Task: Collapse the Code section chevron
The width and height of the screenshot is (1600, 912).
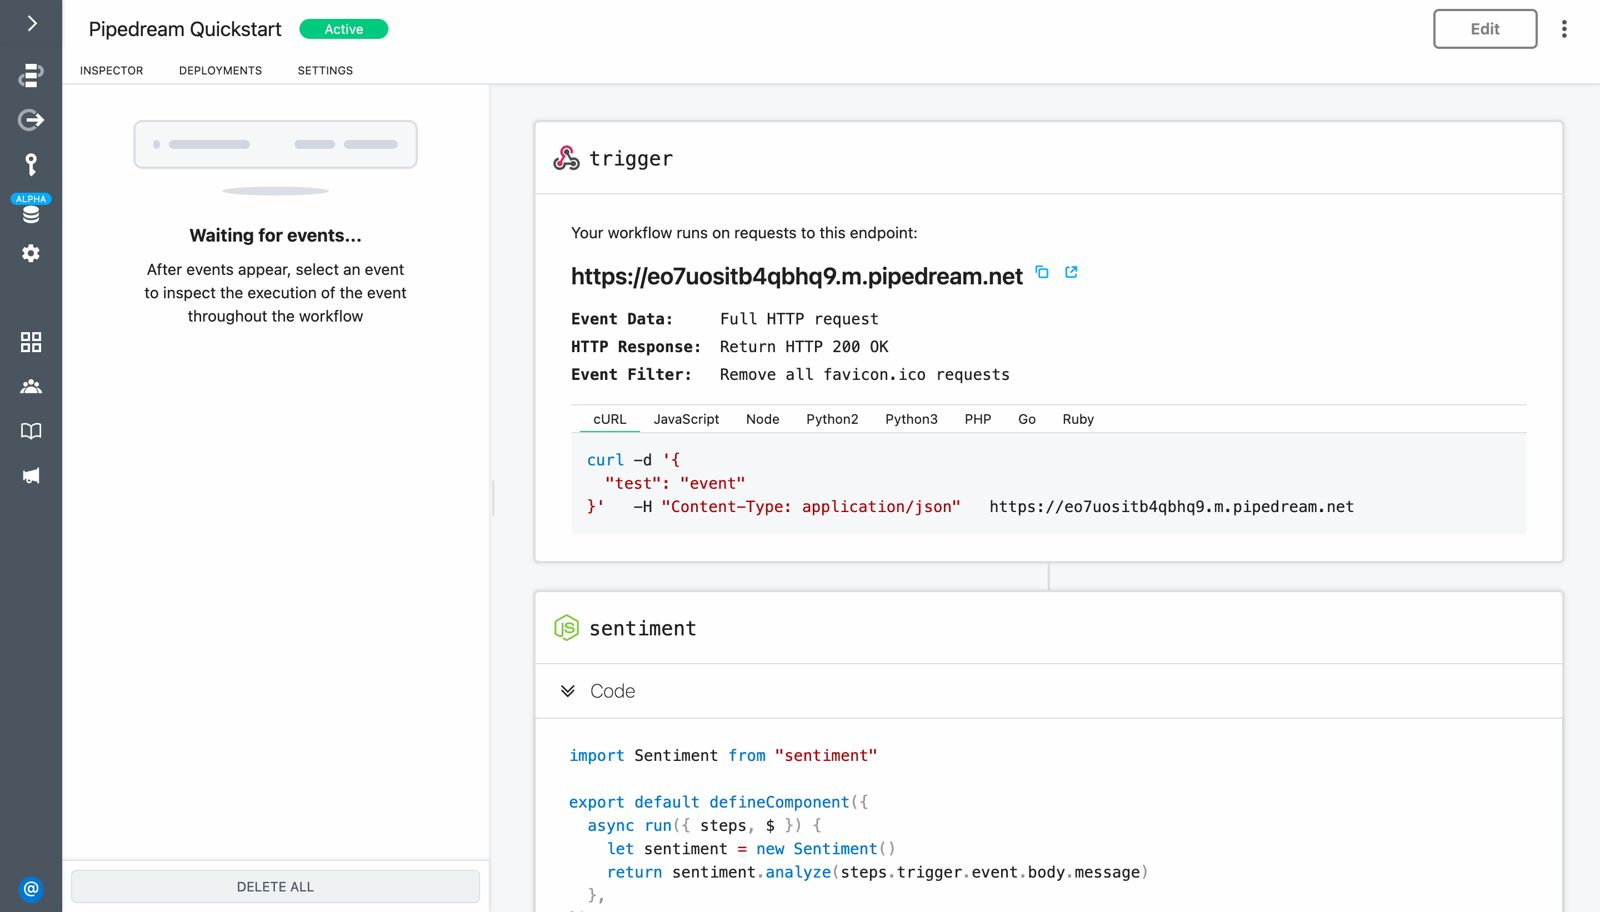Action: click(568, 691)
